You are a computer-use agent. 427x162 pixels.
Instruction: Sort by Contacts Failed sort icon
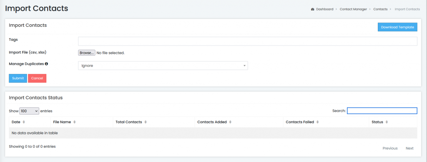coord(317,122)
